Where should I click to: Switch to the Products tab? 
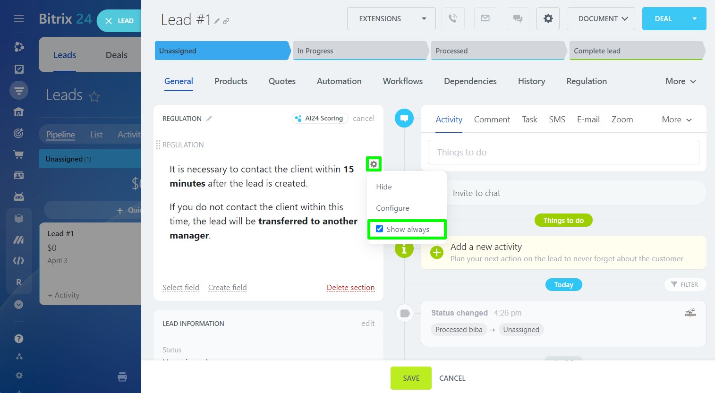point(230,81)
